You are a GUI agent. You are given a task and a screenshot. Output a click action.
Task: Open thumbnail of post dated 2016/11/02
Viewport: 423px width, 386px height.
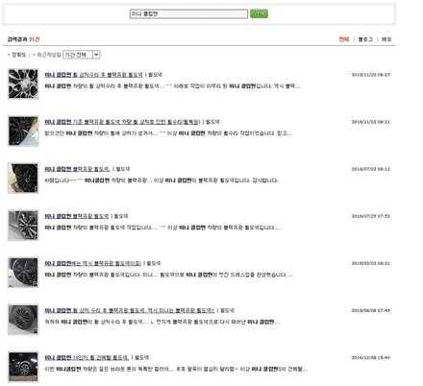click(x=23, y=131)
